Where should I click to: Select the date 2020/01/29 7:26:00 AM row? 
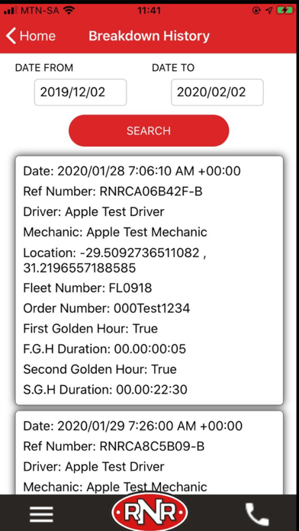133,426
